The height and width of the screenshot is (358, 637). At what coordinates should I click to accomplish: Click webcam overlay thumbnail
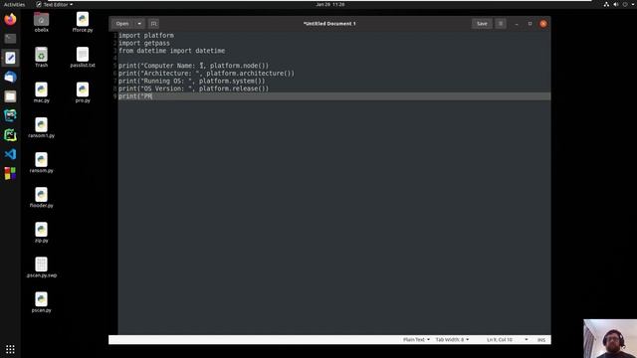(610, 338)
